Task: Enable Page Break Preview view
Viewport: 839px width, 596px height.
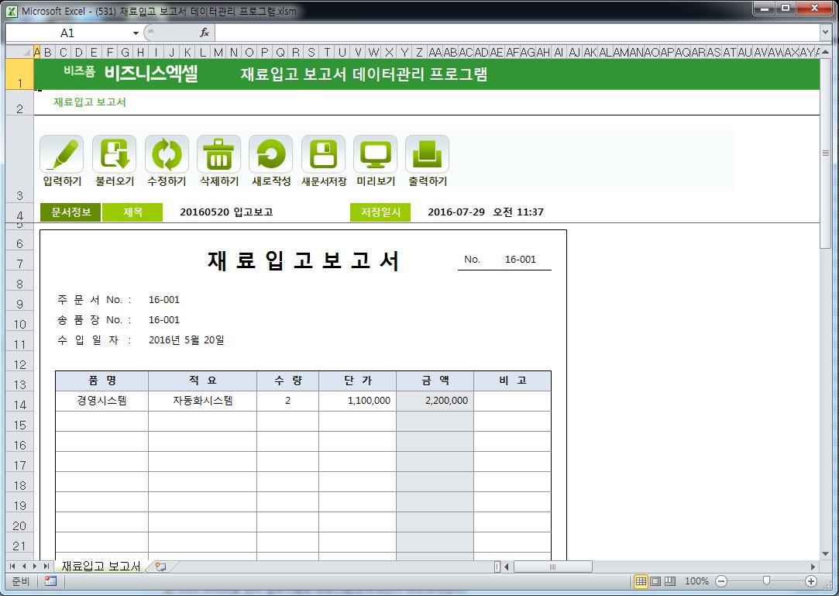Action: [x=670, y=581]
